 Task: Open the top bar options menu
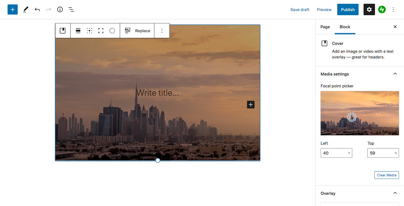(393, 10)
